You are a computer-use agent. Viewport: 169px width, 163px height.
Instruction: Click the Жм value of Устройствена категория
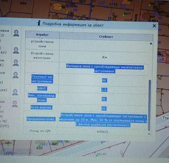(x=104, y=57)
